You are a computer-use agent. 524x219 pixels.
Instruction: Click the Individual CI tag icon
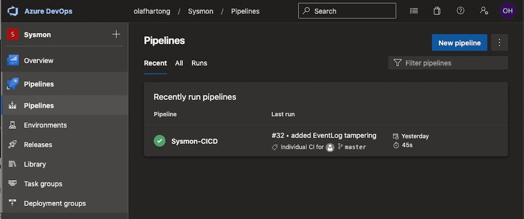point(275,147)
